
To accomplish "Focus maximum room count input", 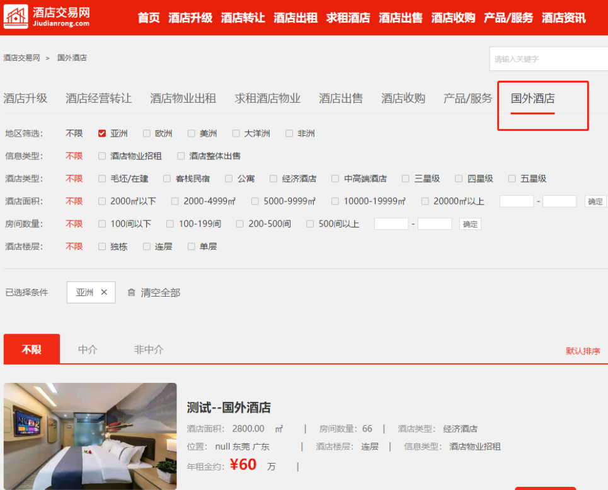I will [x=435, y=224].
